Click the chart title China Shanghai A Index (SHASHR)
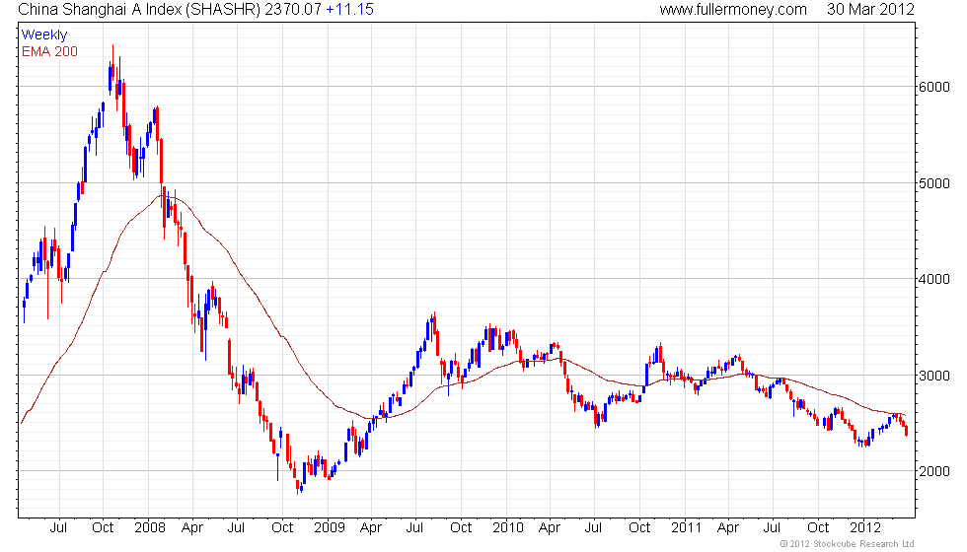 [139, 9]
